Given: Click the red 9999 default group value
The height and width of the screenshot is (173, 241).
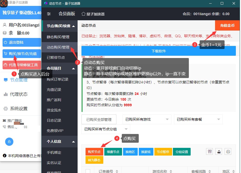Looking at the screenshot, I should [x=128, y=105].
